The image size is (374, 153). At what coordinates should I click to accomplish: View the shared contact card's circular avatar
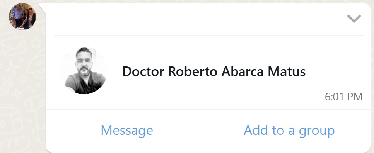84,71
